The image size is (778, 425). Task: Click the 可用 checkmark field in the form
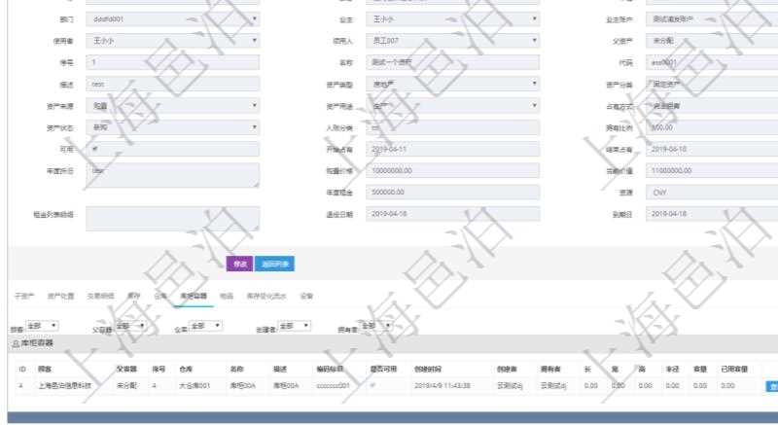coord(173,149)
